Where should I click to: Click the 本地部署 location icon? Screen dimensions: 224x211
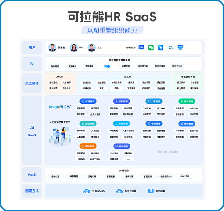[x=151, y=191]
